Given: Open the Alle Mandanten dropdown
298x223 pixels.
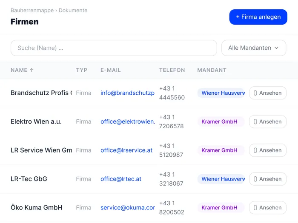Looking at the screenshot, I should (254, 48).
